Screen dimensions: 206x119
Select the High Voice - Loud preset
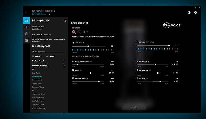[39, 94]
